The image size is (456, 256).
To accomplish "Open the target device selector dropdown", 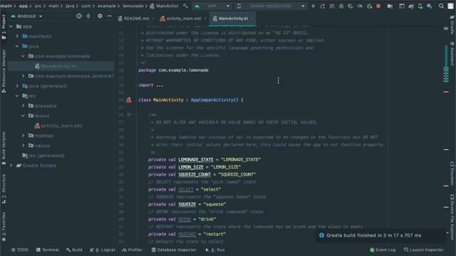I will [x=271, y=6].
